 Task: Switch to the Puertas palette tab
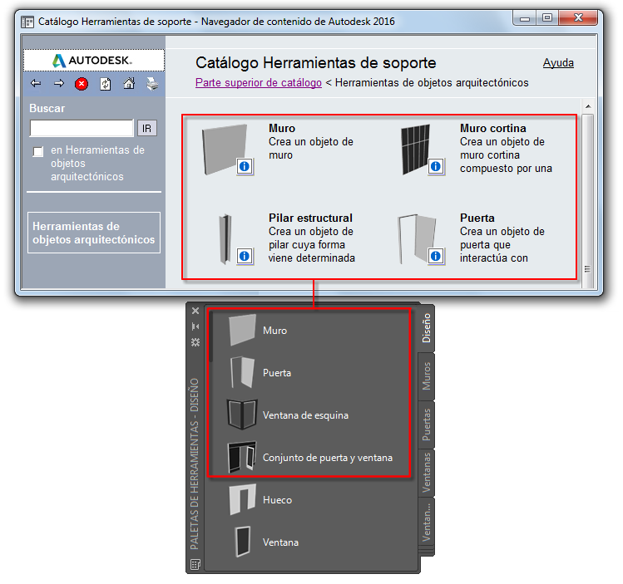coord(427,425)
